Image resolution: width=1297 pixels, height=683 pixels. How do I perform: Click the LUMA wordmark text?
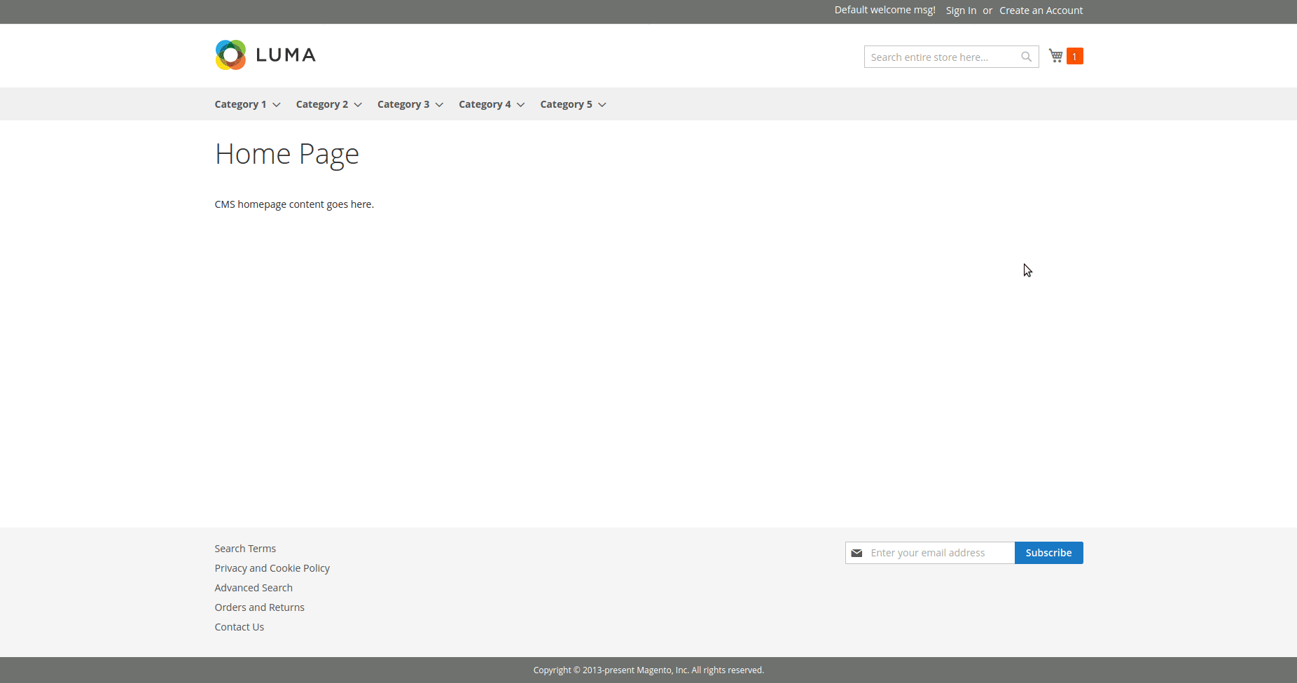[x=286, y=55]
